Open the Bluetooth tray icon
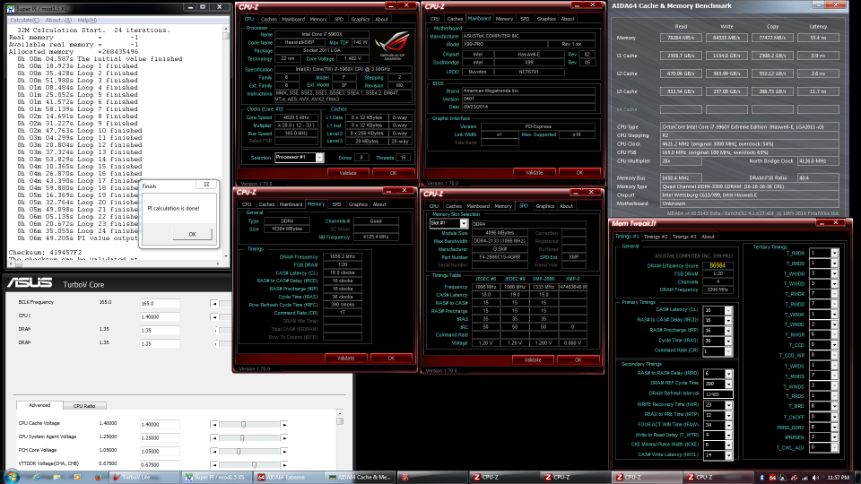The width and height of the screenshot is (861, 484). tap(761, 478)
